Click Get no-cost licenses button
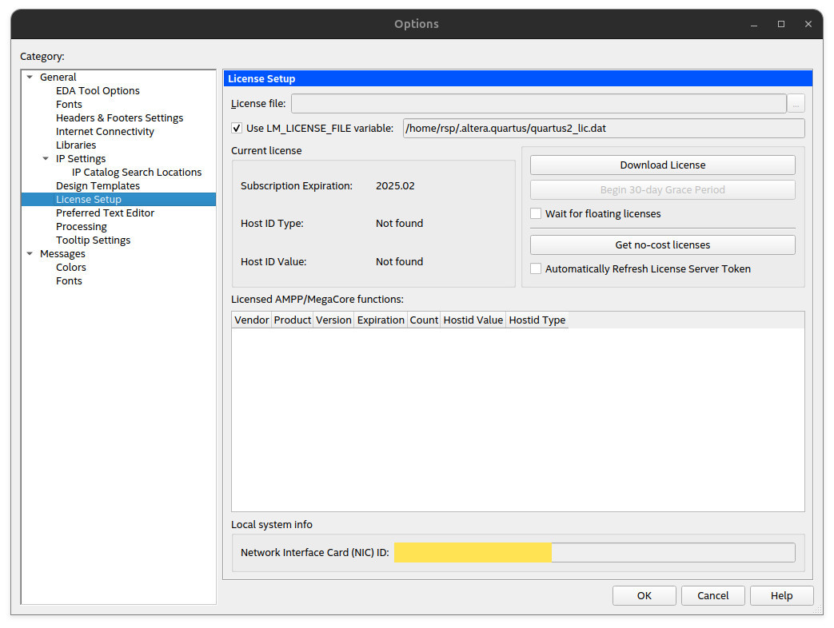Screen dimensions: 834x628 662,245
